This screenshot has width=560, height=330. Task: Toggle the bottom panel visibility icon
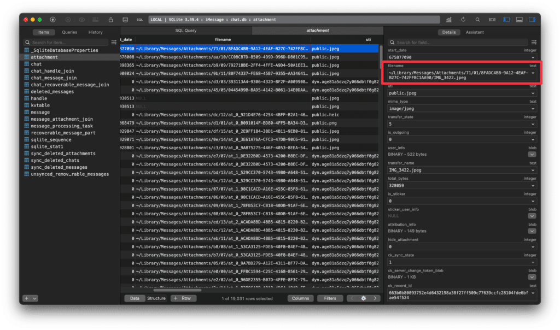coord(520,19)
